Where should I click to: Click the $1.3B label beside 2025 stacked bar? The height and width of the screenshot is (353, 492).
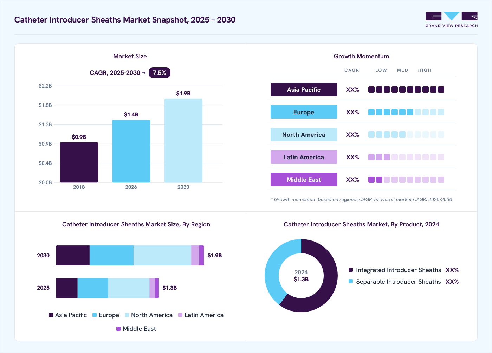170,288
